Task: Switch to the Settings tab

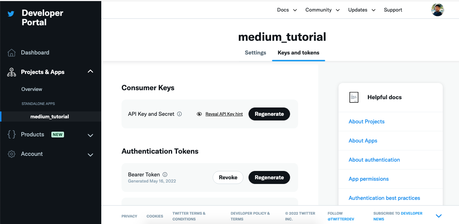Action: 255,53
